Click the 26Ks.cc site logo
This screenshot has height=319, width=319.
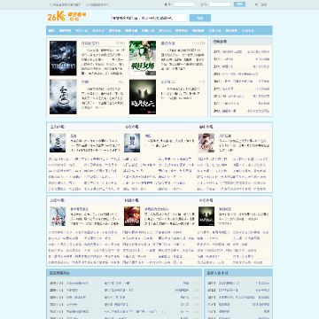pos(66,17)
